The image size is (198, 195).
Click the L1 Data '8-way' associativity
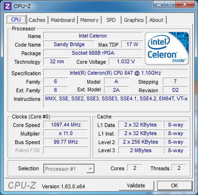[176, 125]
